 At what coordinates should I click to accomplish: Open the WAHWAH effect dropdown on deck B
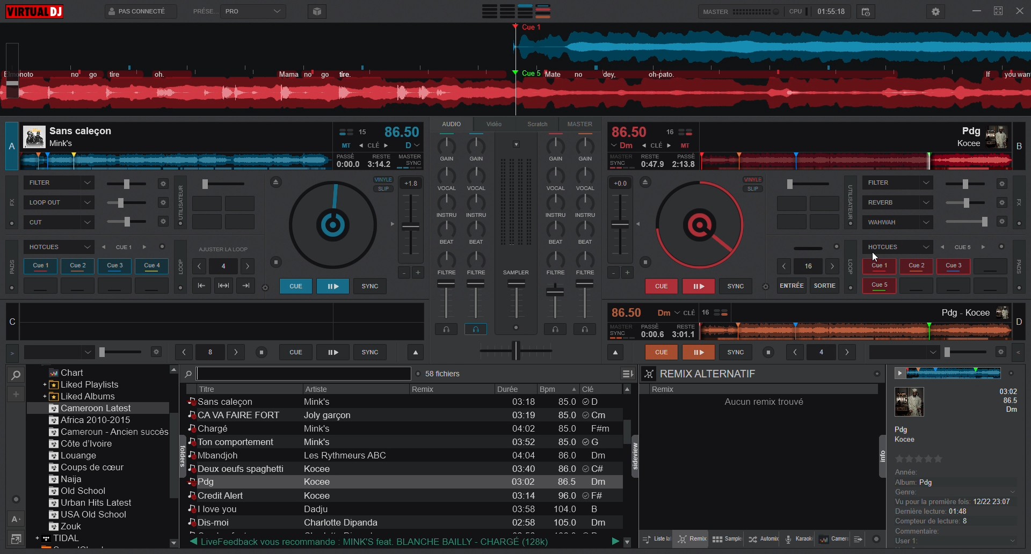(898, 222)
